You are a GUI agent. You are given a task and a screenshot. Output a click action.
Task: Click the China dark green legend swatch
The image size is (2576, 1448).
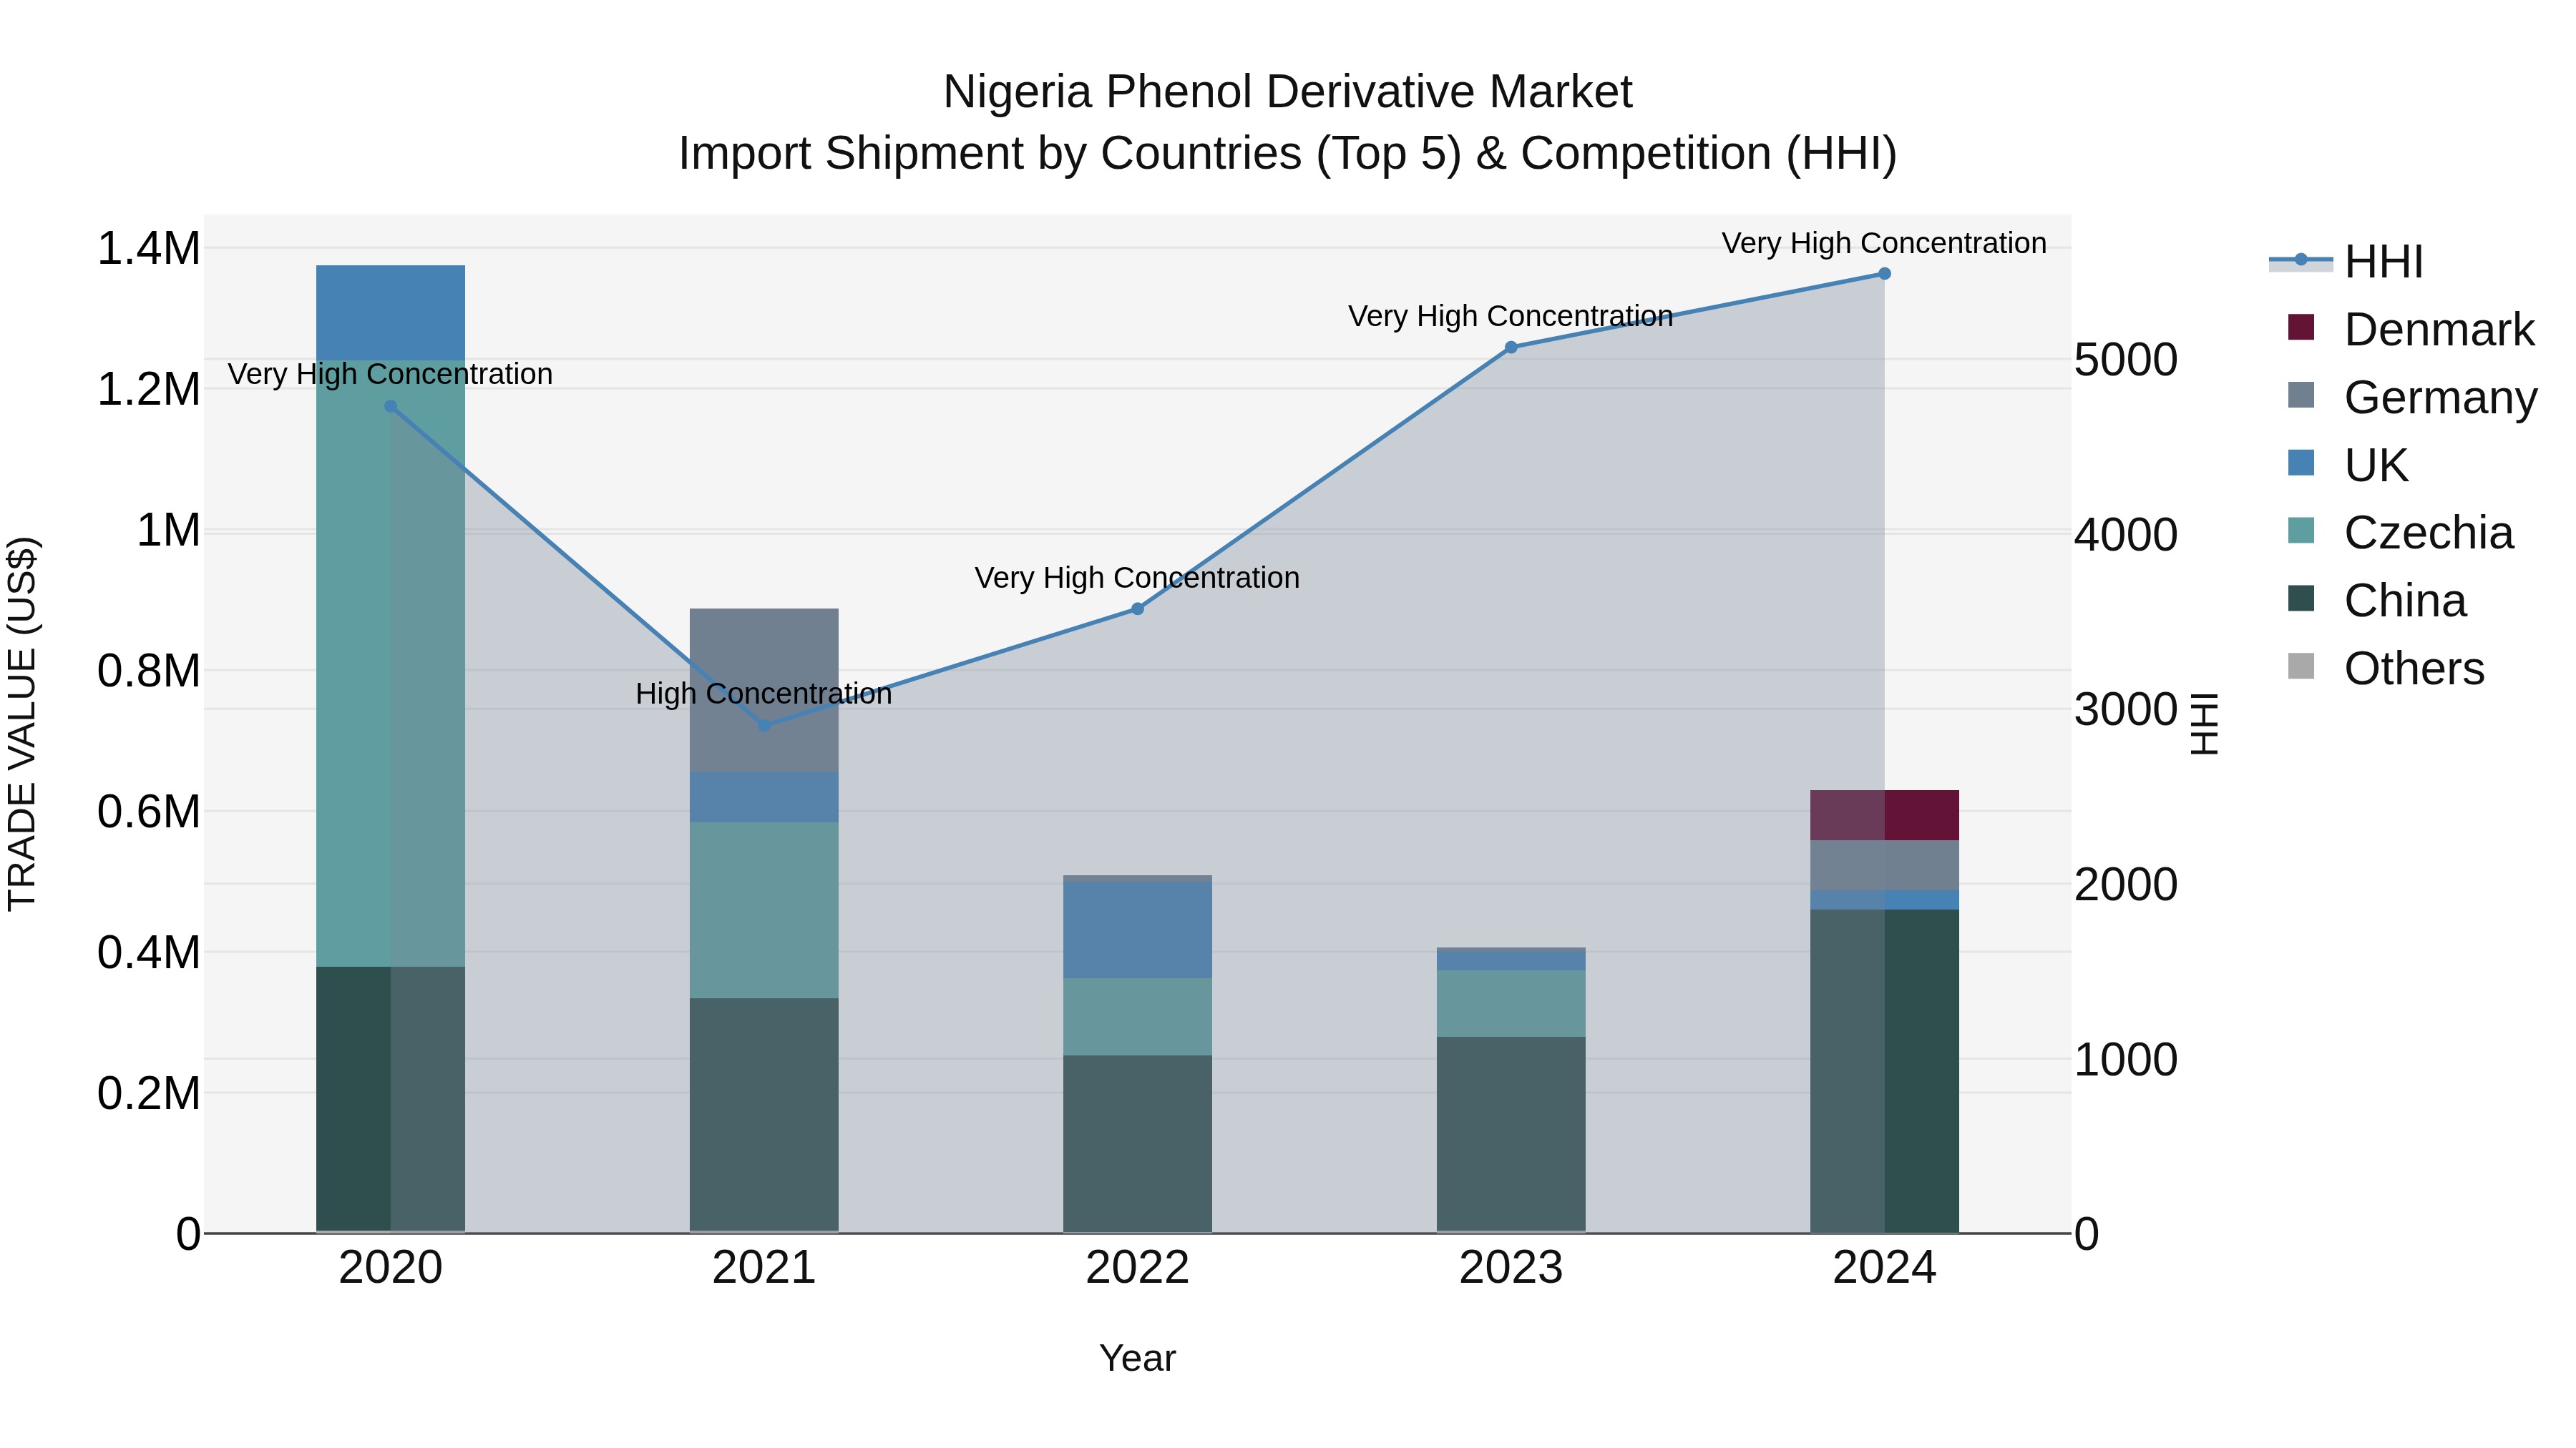(2301, 599)
